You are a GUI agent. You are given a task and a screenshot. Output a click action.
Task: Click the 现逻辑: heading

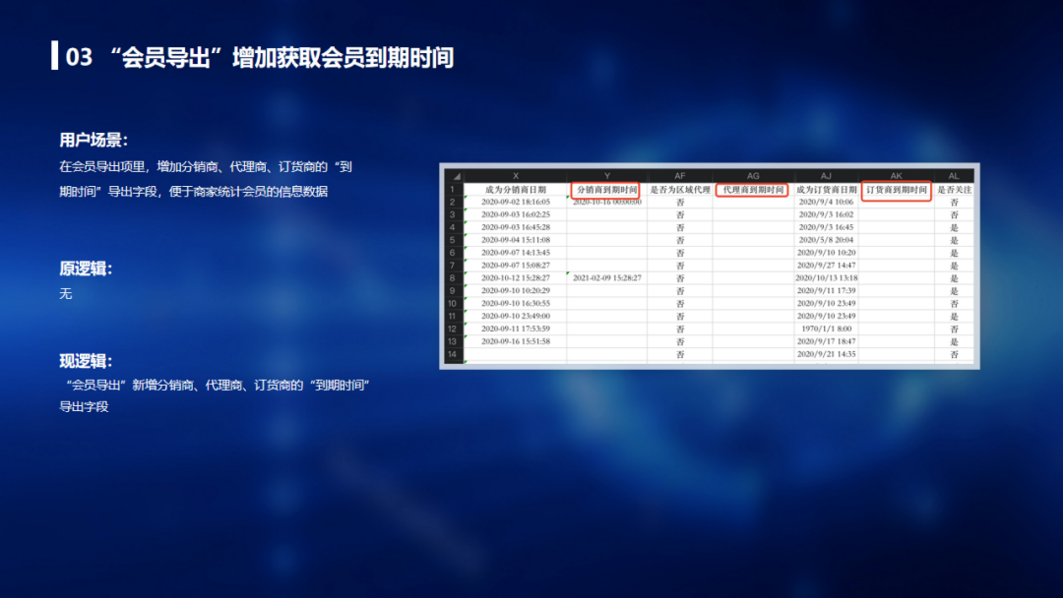[x=86, y=361]
